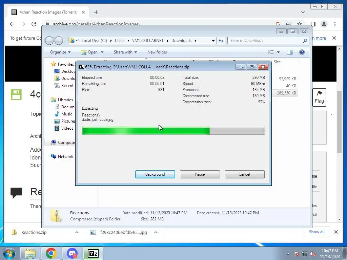The width and height of the screenshot is (347, 260).
Task: Click VM1.COLLABNET in the breadcrumb
Action: coord(148,41)
